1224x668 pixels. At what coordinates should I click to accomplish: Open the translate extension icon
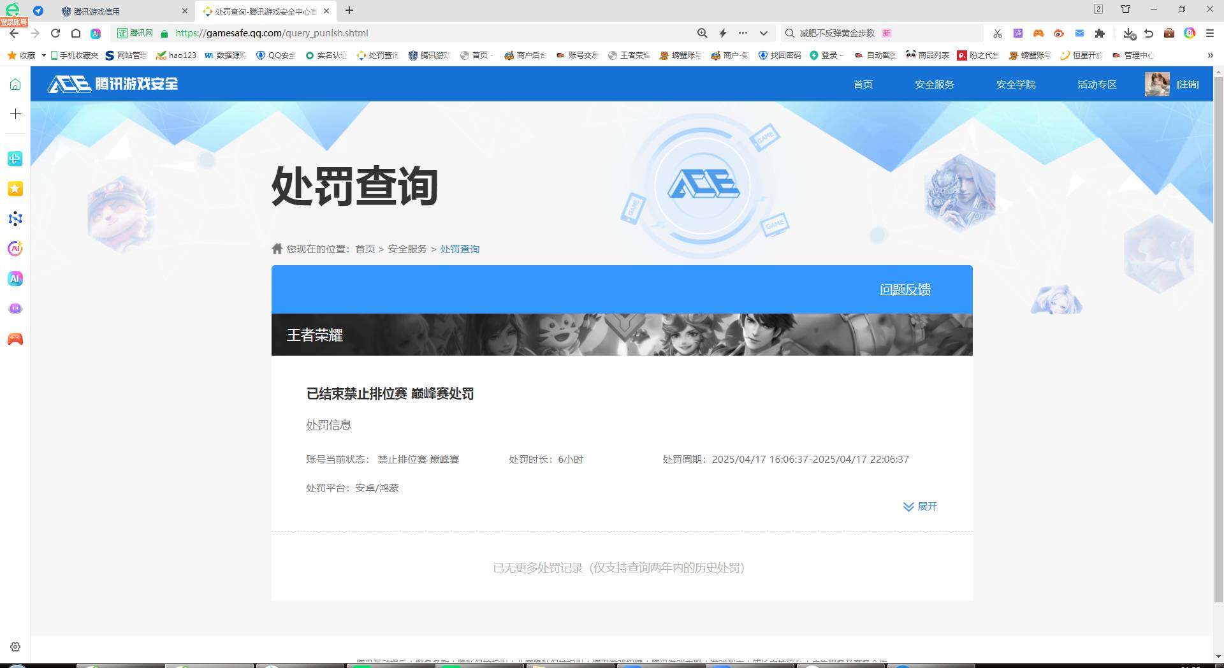tap(1018, 33)
